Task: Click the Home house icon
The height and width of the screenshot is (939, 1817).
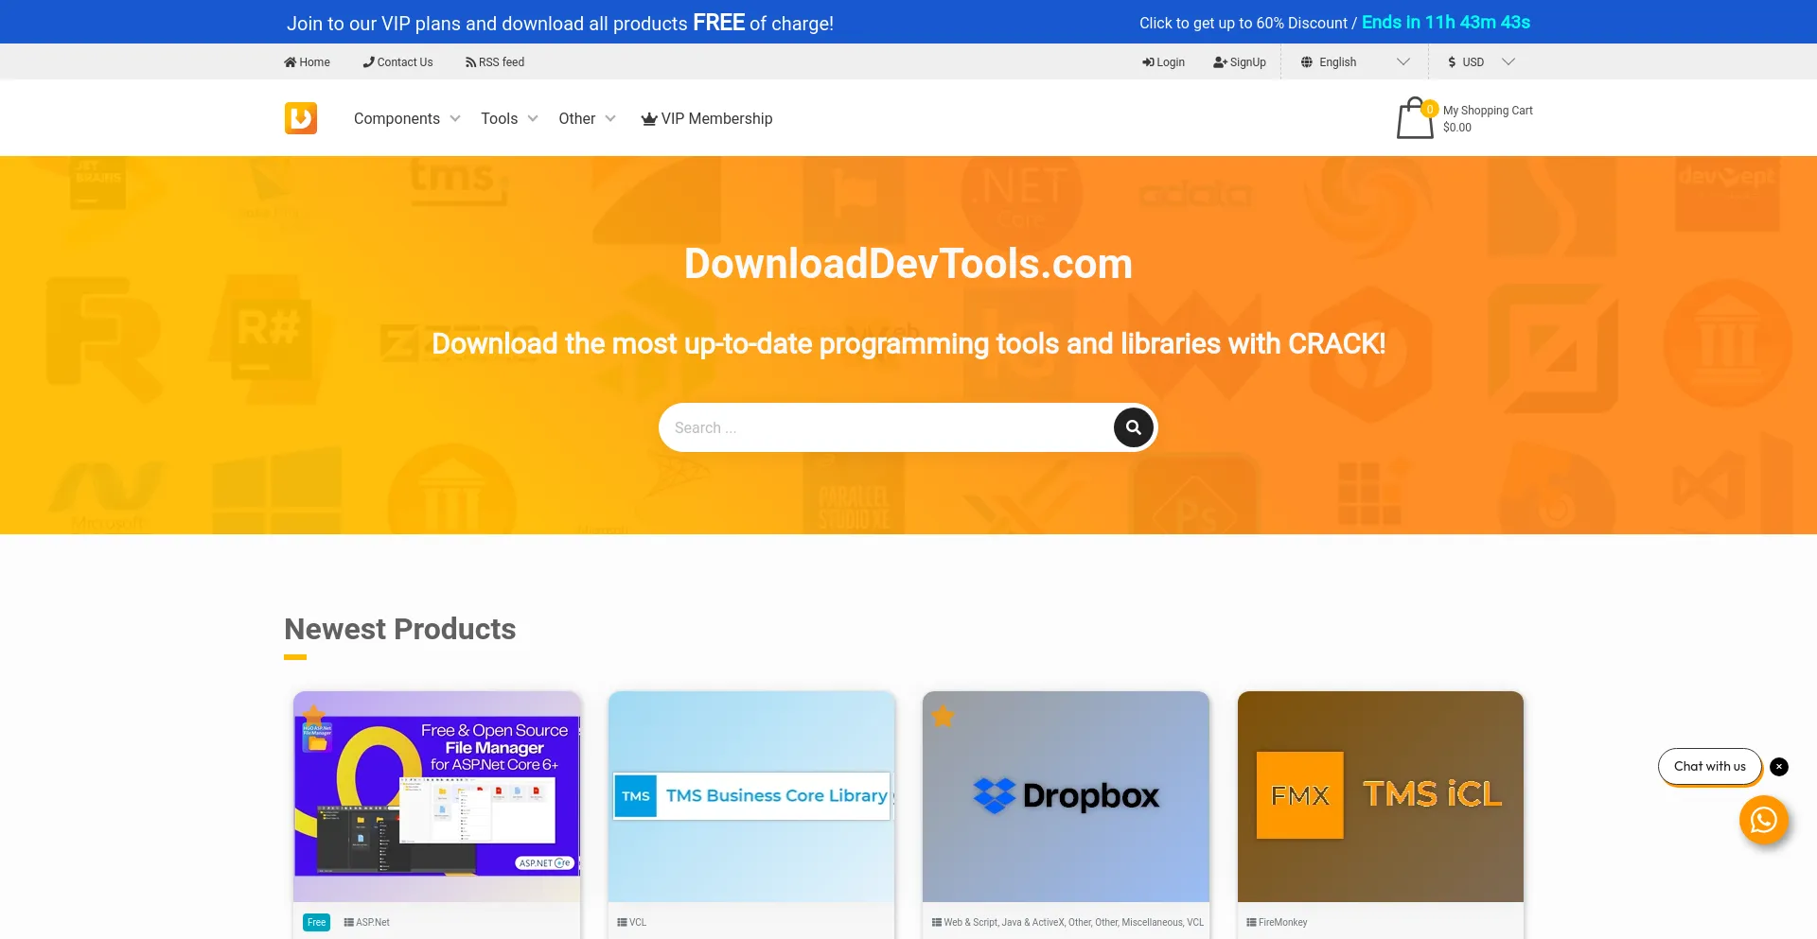Action: (x=290, y=62)
